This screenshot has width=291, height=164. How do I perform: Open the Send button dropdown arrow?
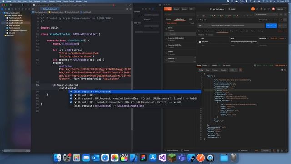[276, 26]
